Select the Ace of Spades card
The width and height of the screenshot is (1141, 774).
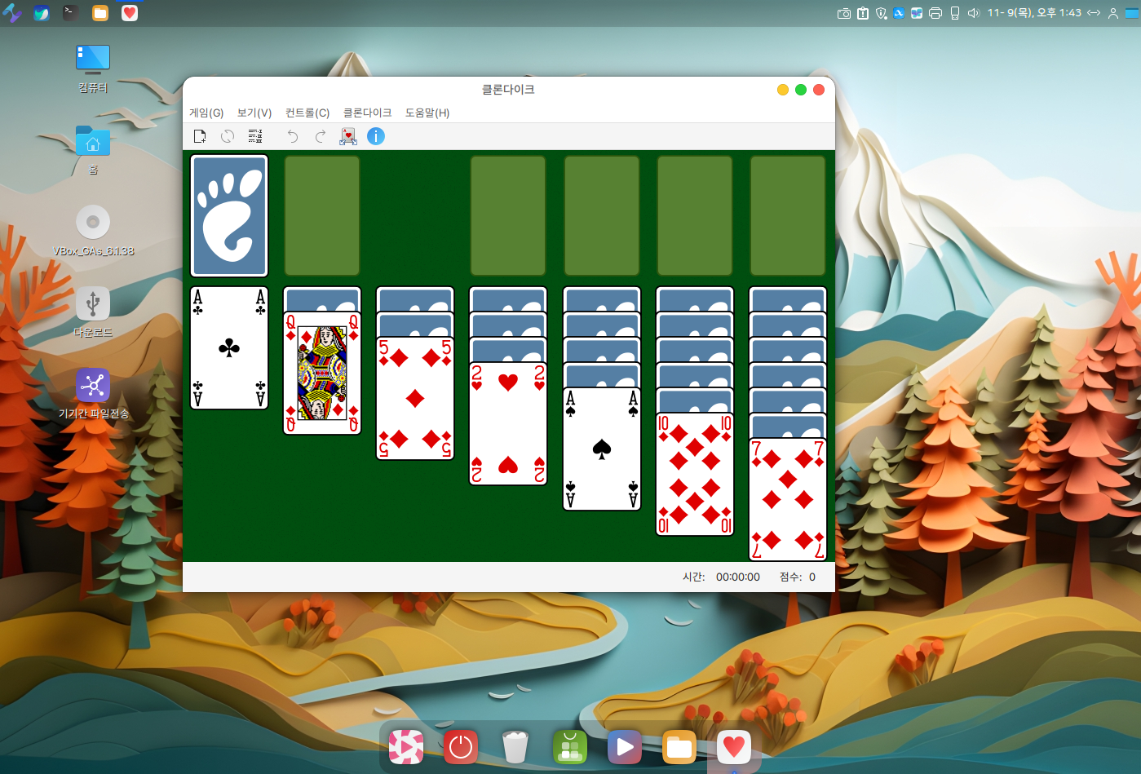click(602, 449)
